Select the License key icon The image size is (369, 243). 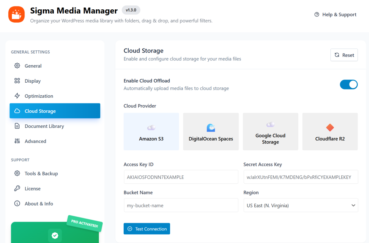pyautogui.click(x=17, y=188)
